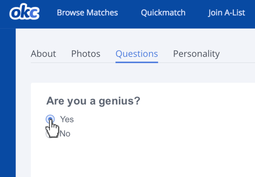Click the gray divider line right of Personality
Image resolution: width=255 pixels, height=177 pixels.
(x=239, y=63)
